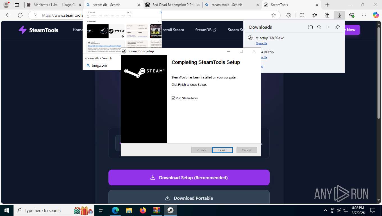Screen dimensions: 382x216
Task: Open a new browser tab
Action: [327, 5]
